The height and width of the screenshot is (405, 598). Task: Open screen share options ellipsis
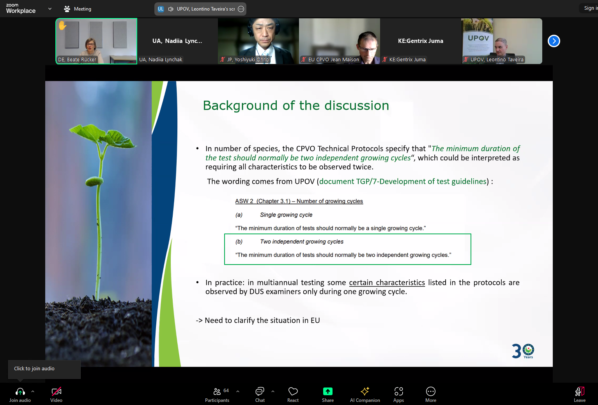tap(241, 9)
